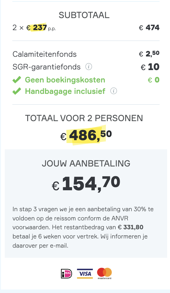Screen dimensions: 170x293
Task: Click the Handbagage inclusief text
Action: pos(65,91)
